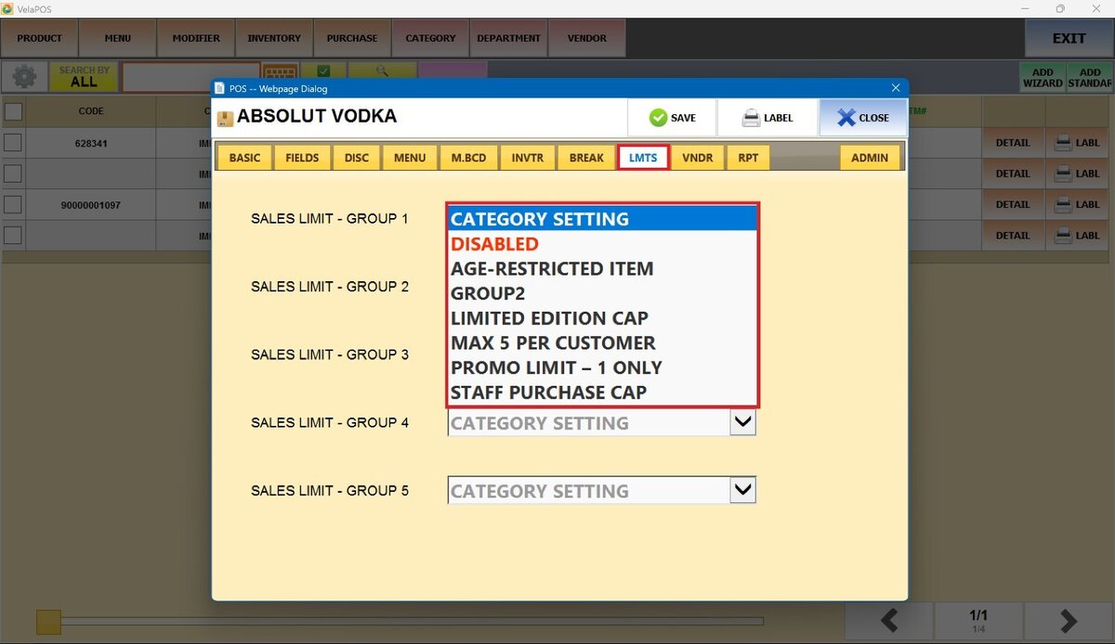The height and width of the screenshot is (644, 1115).
Task: Save the product with the SAVE button
Action: pos(672,118)
